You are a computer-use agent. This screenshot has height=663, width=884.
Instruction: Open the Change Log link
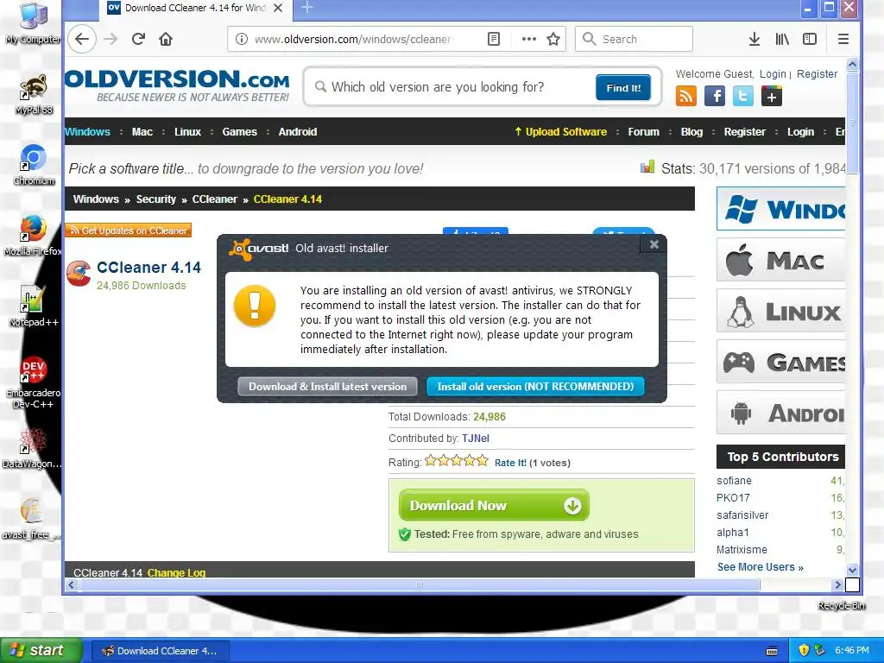pos(176,573)
